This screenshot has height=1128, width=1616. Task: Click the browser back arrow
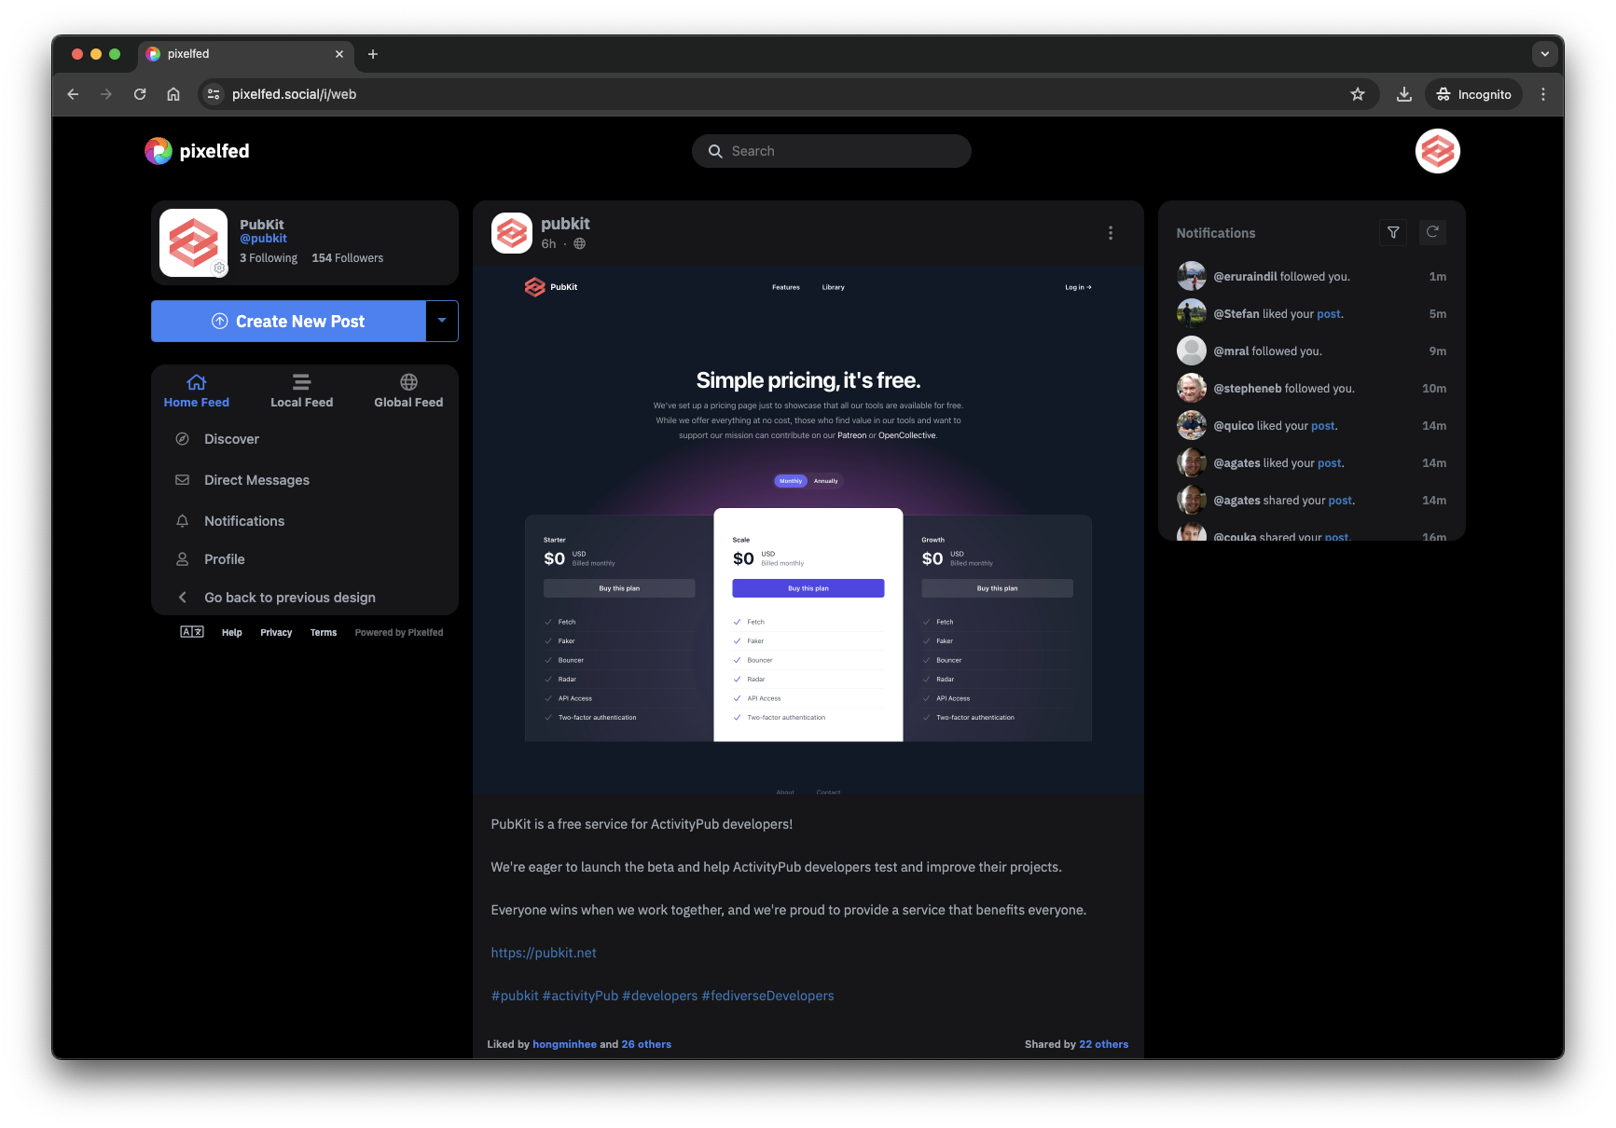pyautogui.click(x=73, y=94)
